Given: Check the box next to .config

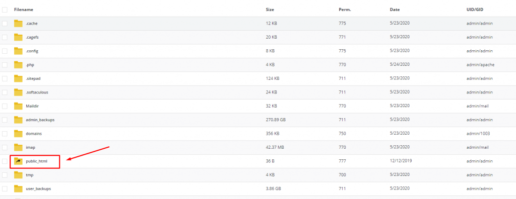Looking at the screenshot, I should click(5, 51).
